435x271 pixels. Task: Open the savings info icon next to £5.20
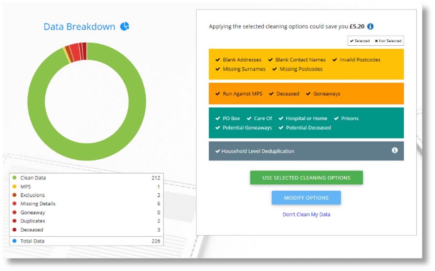tap(370, 26)
